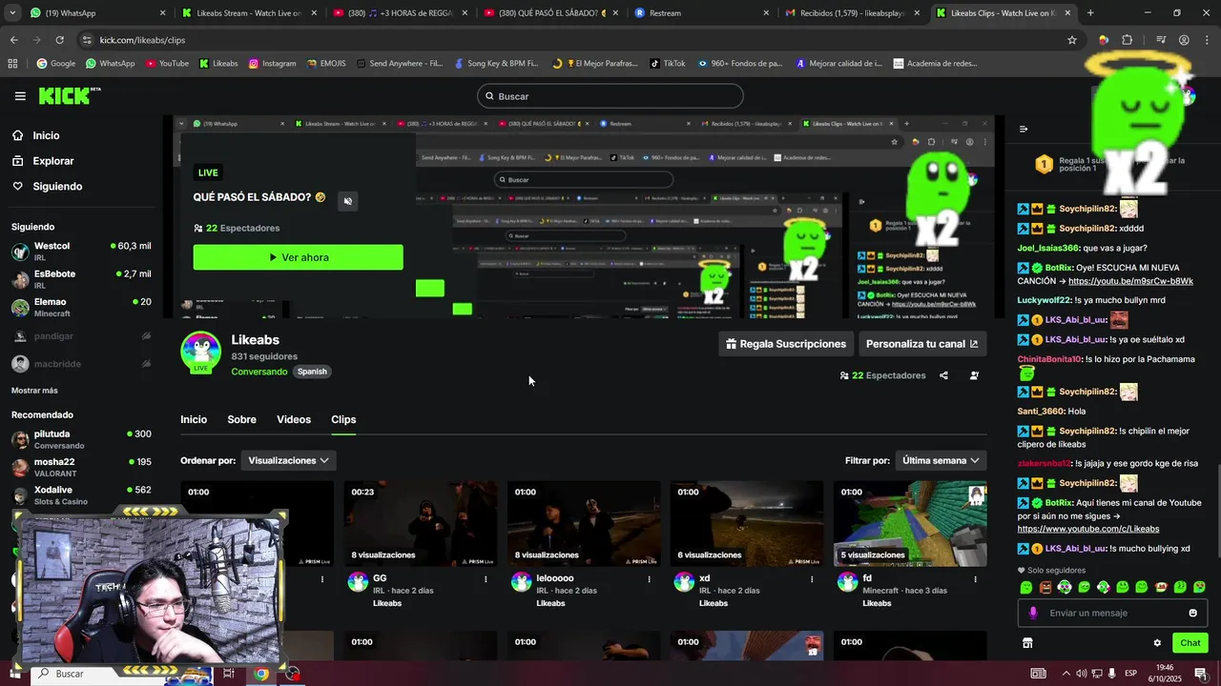Image resolution: width=1221 pixels, height=686 pixels.
Task: Click the user icon right of share
Action: (974, 375)
